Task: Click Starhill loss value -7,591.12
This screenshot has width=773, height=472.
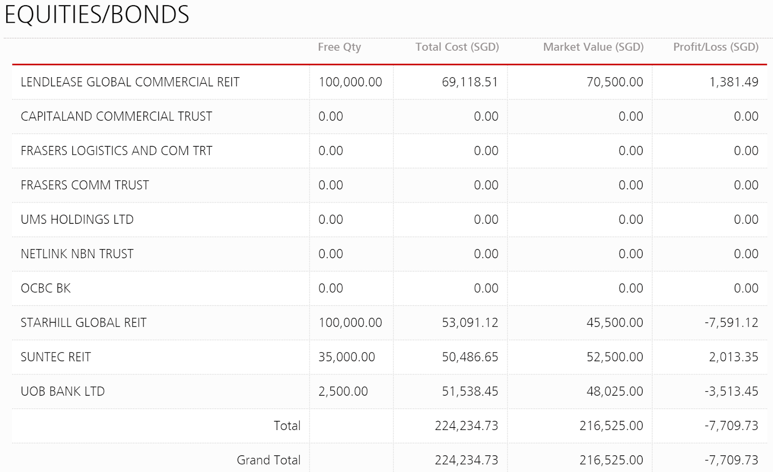Action: click(x=731, y=322)
